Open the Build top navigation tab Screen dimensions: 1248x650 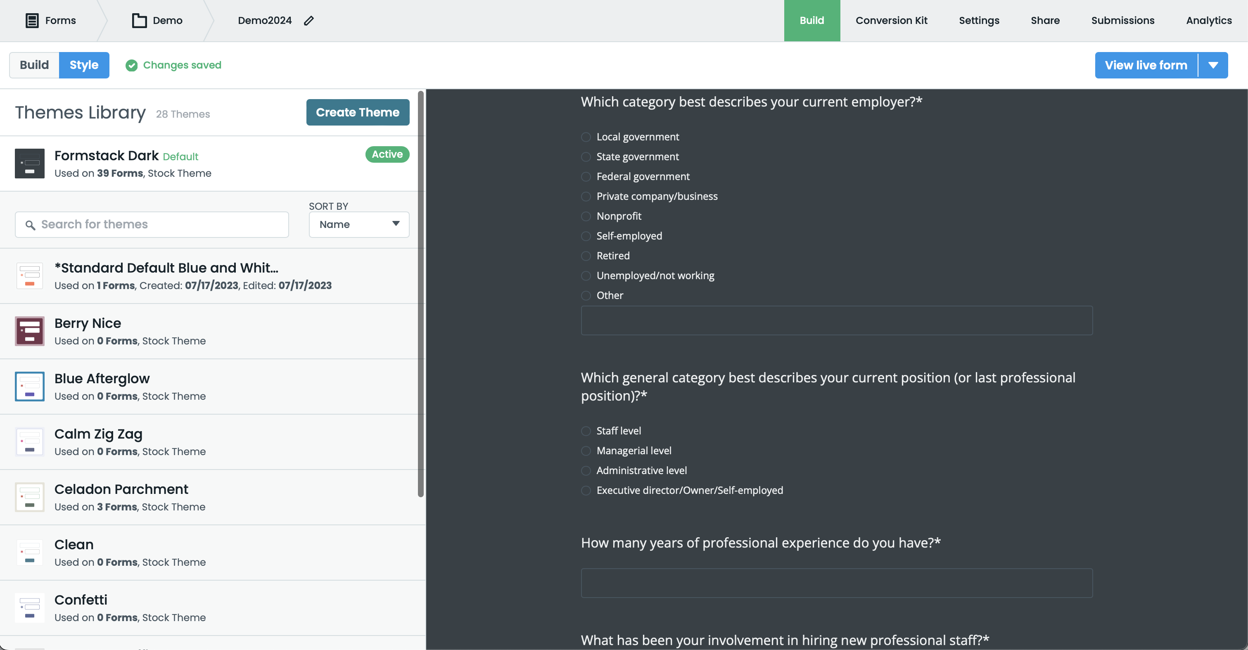[812, 20]
